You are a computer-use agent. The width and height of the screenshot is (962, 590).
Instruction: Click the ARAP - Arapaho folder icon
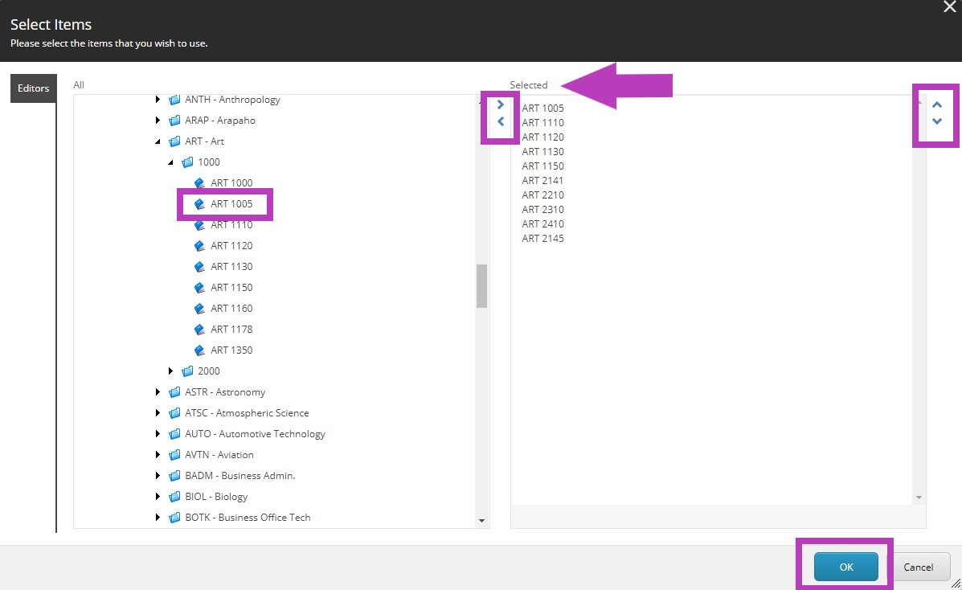[x=175, y=121]
